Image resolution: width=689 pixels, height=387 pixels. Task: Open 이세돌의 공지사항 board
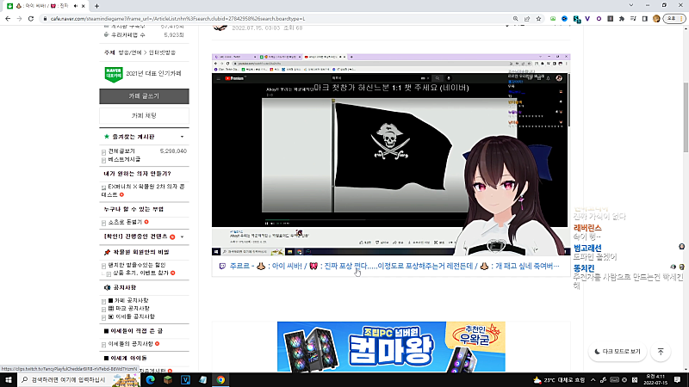(131, 344)
